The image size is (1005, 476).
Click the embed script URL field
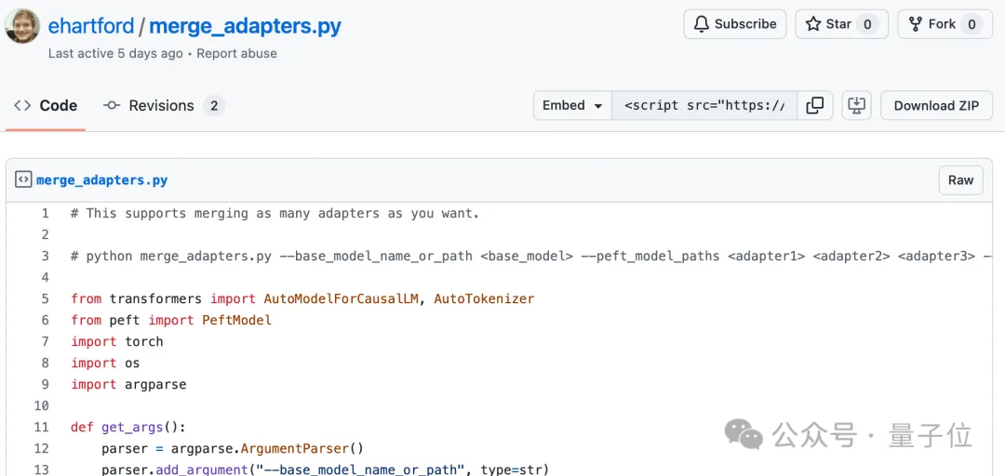click(704, 106)
